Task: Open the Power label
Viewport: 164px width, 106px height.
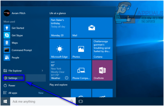Action: click(x=12, y=85)
